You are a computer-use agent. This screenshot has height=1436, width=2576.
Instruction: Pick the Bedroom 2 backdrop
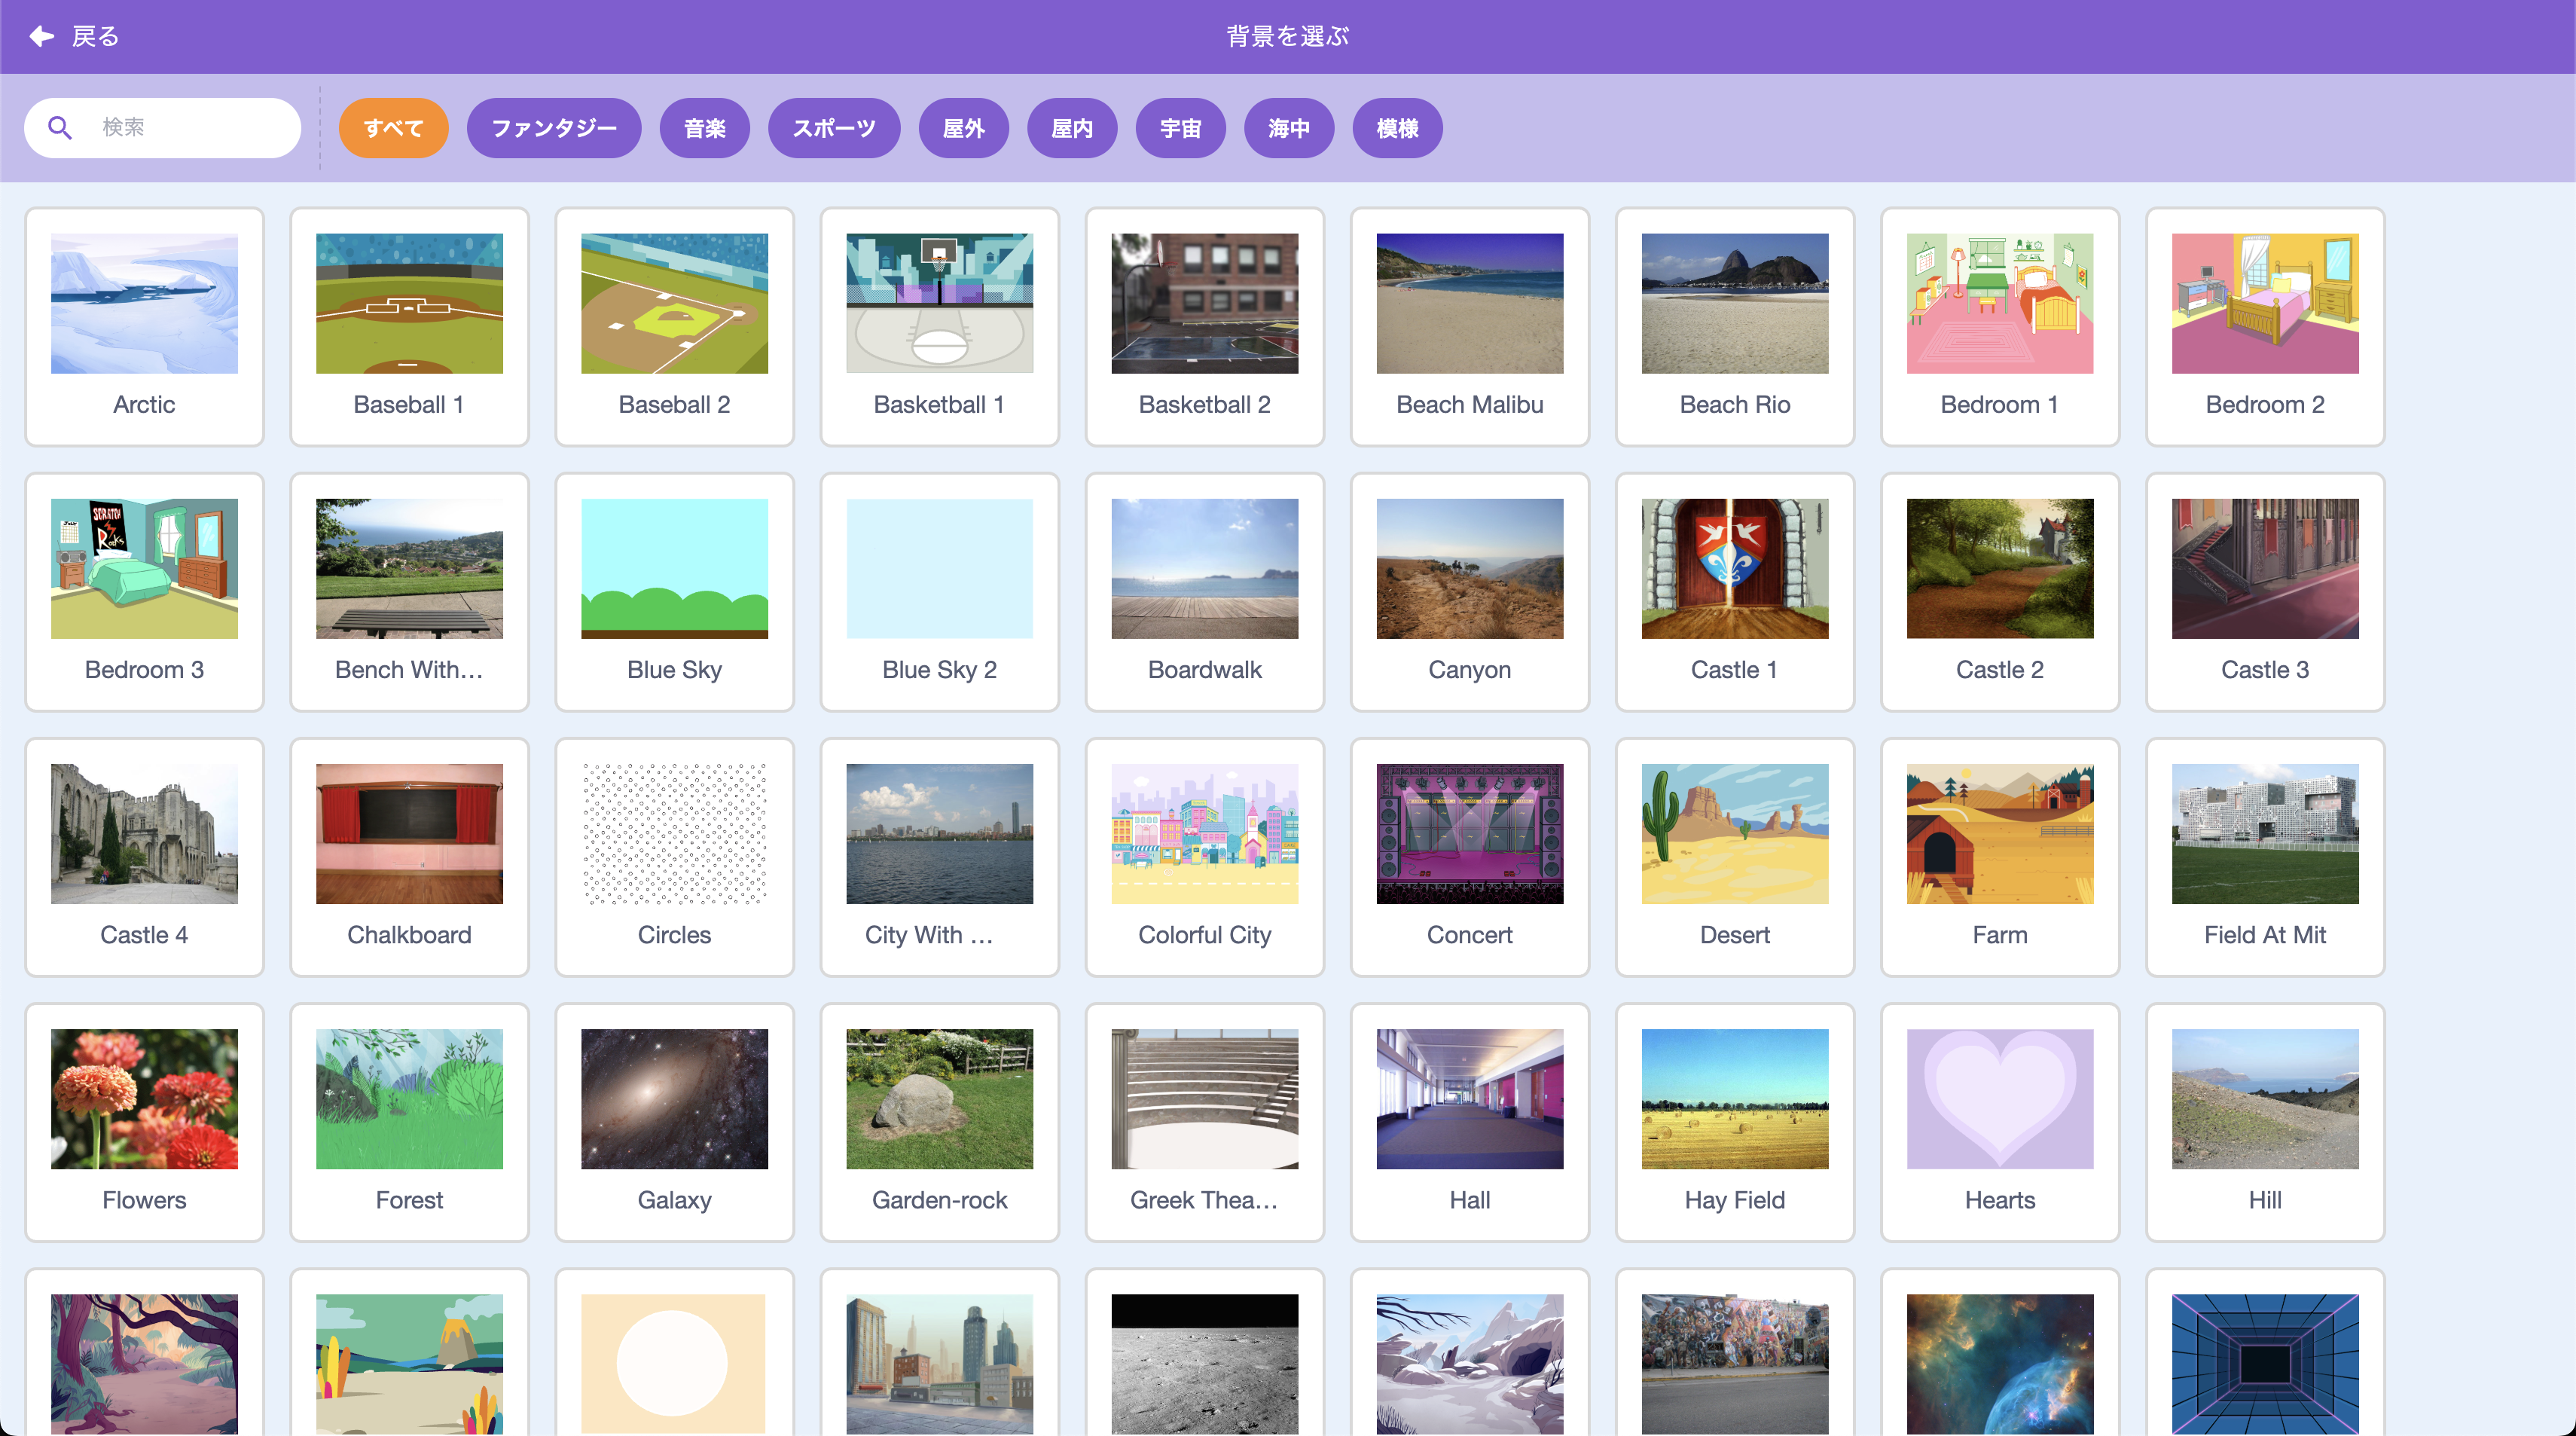(x=2263, y=303)
